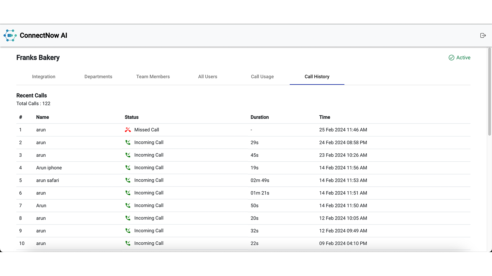
Task: Click the red missed call icon
Action: [x=128, y=130]
